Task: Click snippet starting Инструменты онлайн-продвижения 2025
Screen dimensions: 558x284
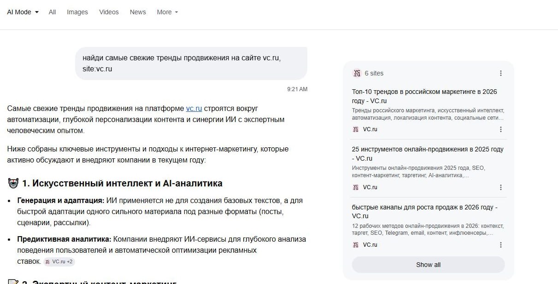Action: click(x=418, y=172)
